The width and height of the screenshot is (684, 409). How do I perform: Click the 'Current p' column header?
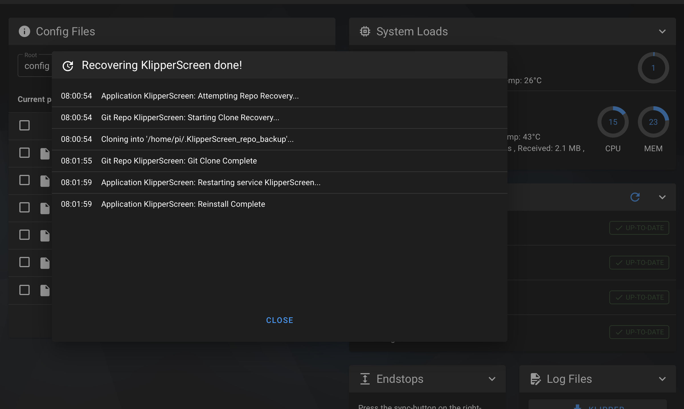coord(34,99)
